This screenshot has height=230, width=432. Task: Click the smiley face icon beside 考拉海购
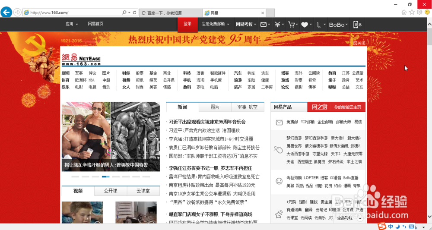click(x=279, y=181)
